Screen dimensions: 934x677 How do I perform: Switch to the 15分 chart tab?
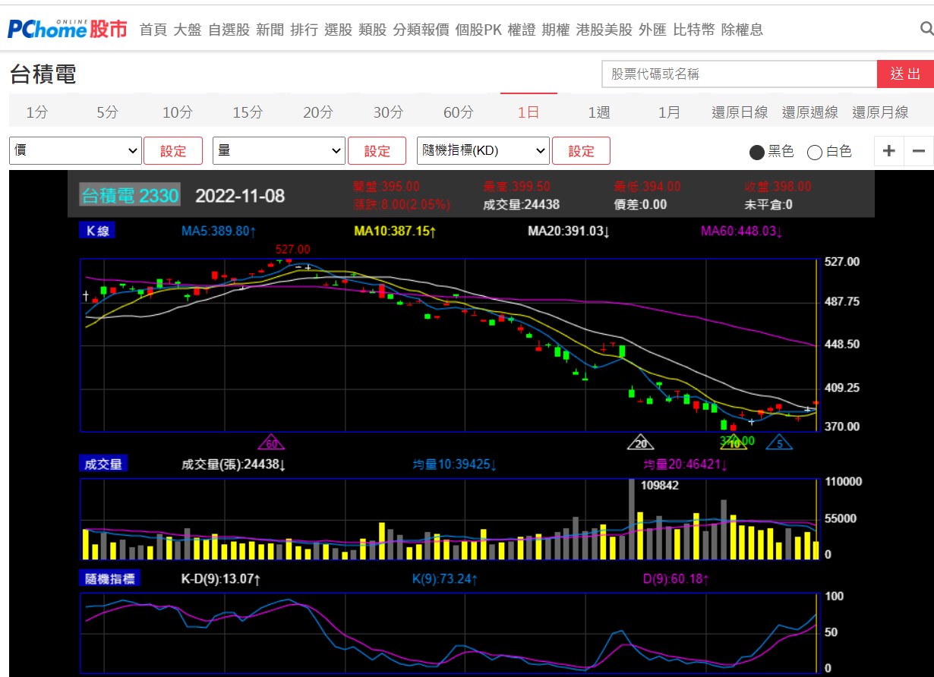click(248, 112)
